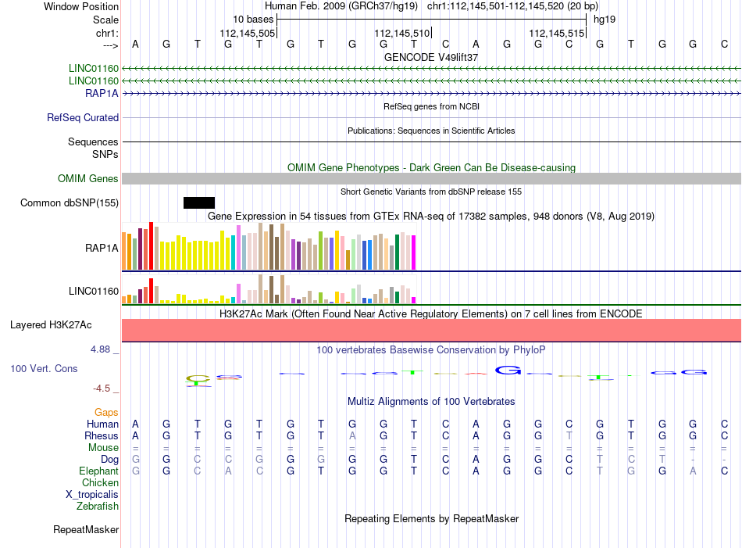
Task: Open the 100 Vert. Cons track label
Action: click(44, 368)
